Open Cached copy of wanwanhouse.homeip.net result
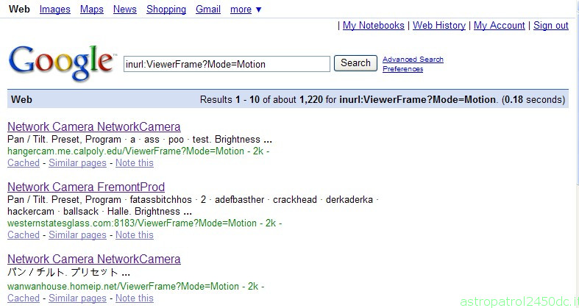Viewport: 579px width, 308px height. (24, 298)
